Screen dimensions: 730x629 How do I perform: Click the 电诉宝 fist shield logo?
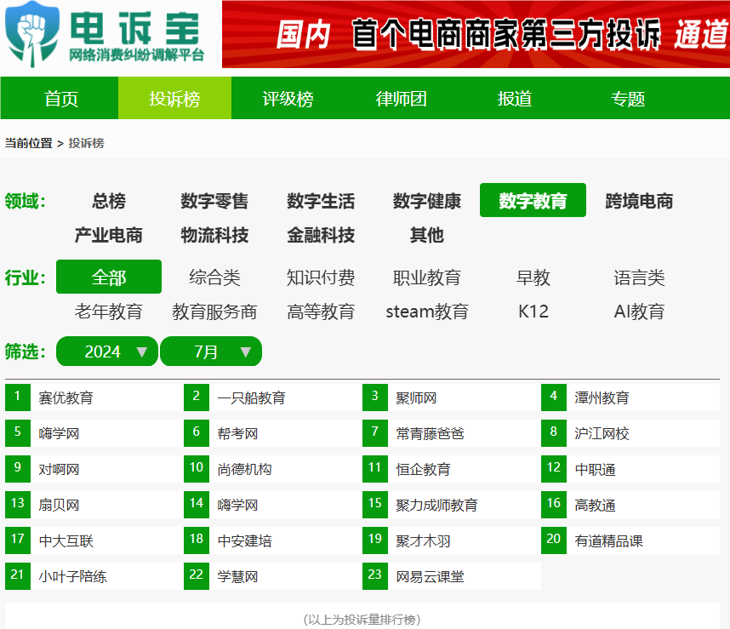31,34
